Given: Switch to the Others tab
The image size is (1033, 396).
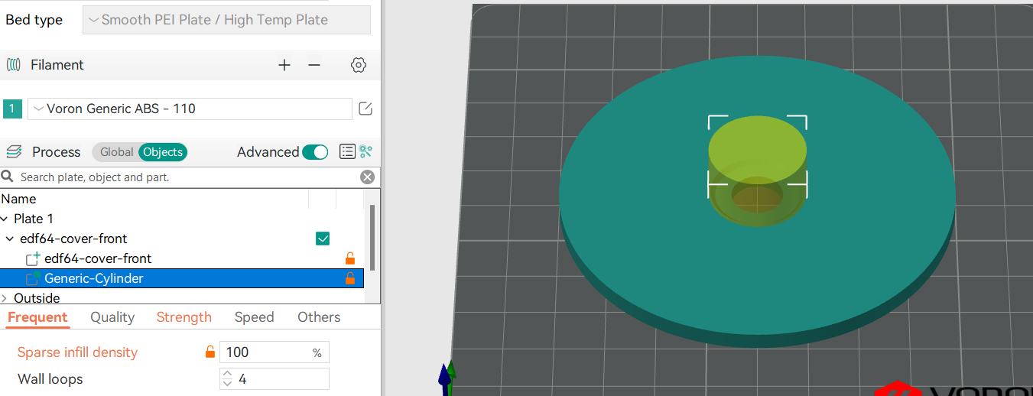Looking at the screenshot, I should [319, 317].
